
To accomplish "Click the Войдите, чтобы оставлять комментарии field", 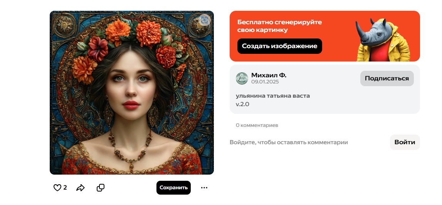I will pos(289,142).
